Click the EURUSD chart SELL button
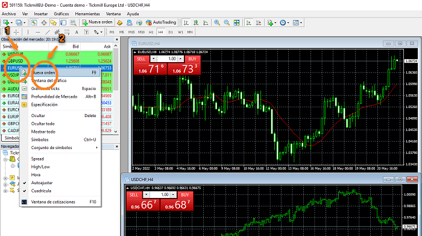422x236 pixels. (141, 59)
